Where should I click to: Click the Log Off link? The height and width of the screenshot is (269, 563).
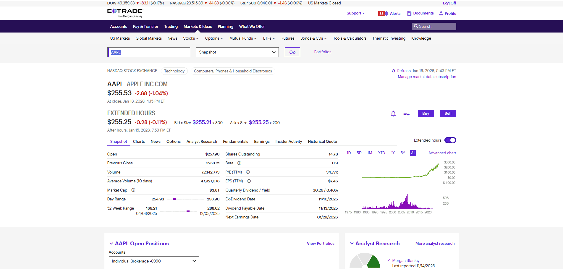(449, 3)
